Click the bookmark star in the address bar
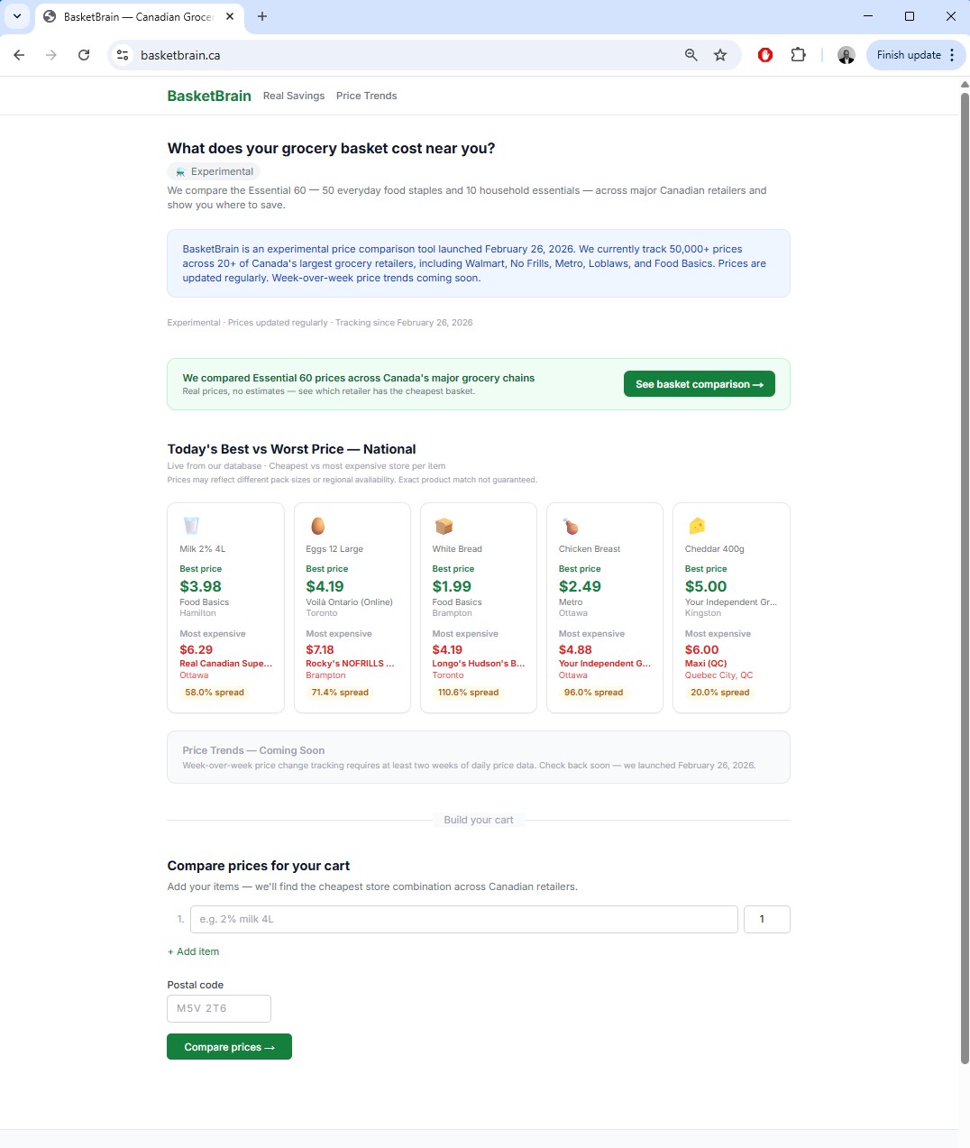 coord(720,55)
